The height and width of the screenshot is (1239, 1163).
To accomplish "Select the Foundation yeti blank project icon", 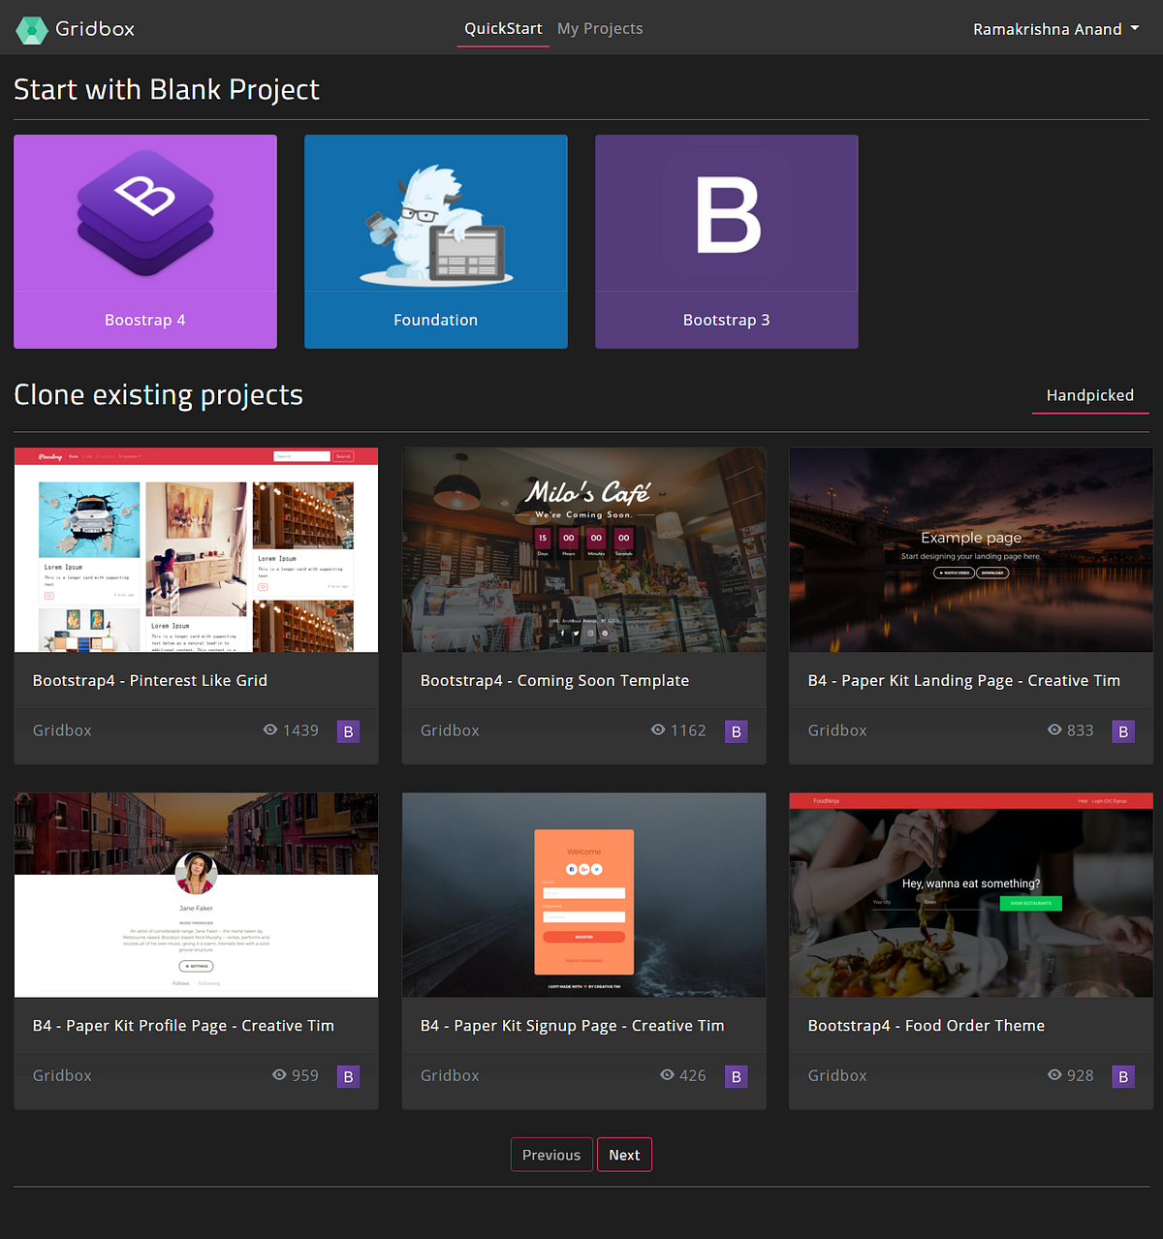I will [x=435, y=211].
